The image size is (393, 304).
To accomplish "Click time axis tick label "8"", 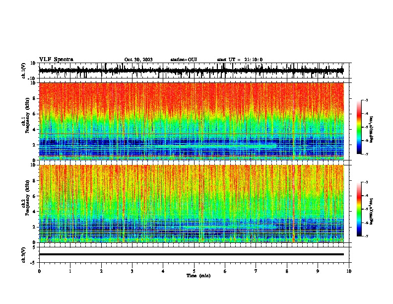I will 287,271.
